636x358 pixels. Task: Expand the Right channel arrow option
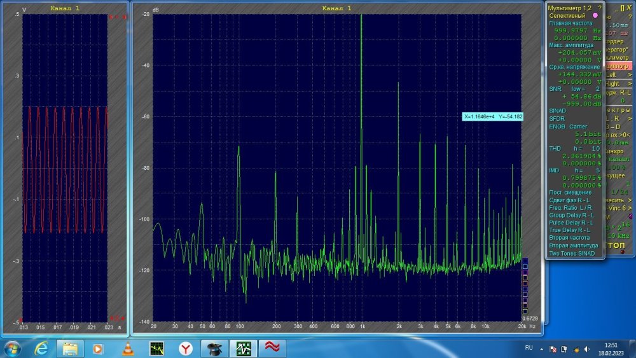coord(630,83)
